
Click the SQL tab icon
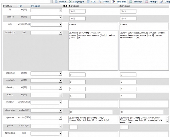88,2
